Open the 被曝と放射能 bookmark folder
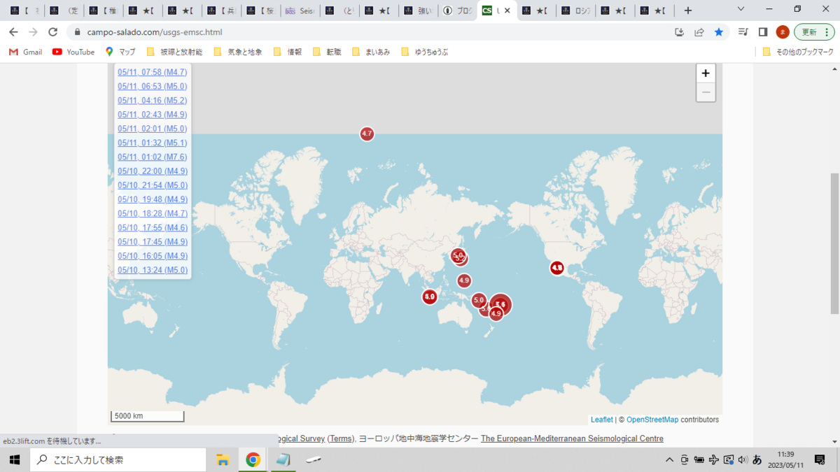Viewport: 840px width, 472px height. click(174, 52)
